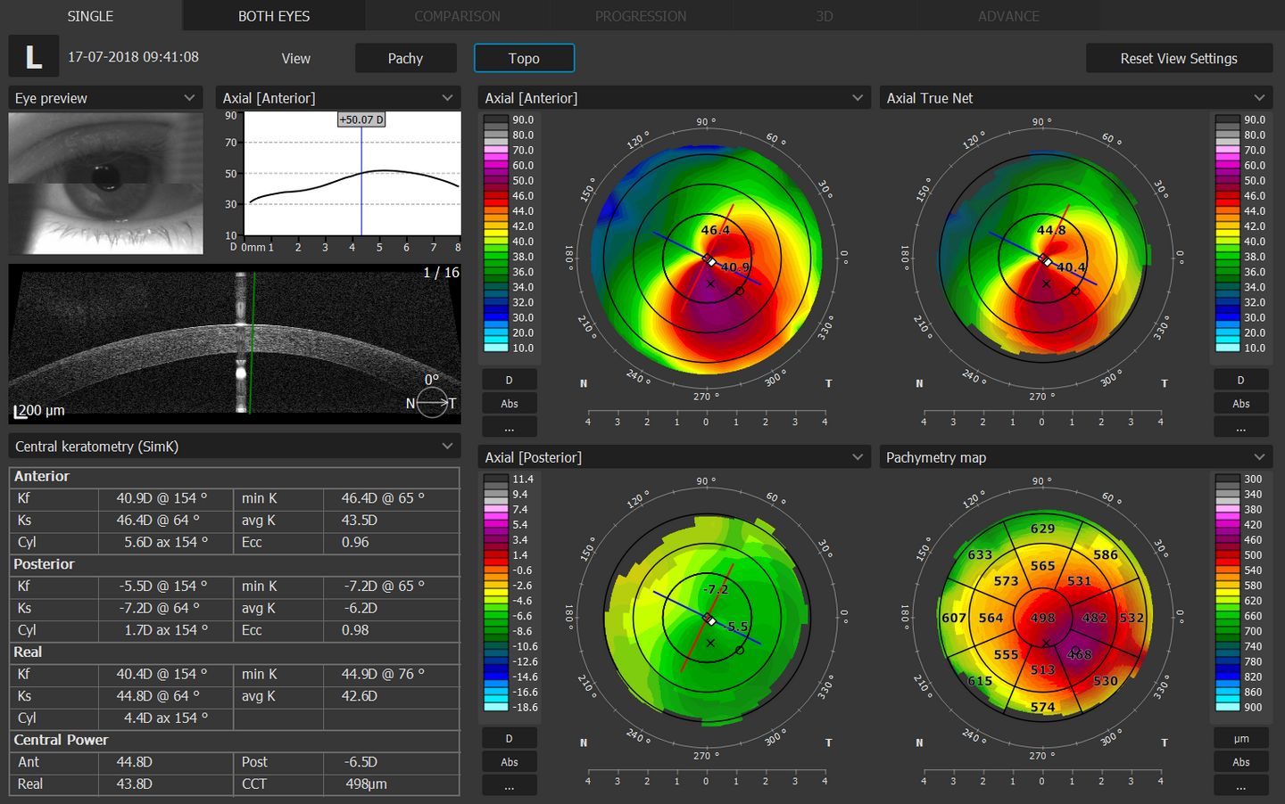The image size is (1285, 804).
Task: Open more options under Axial True Net scale
Action: point(1240,428)
